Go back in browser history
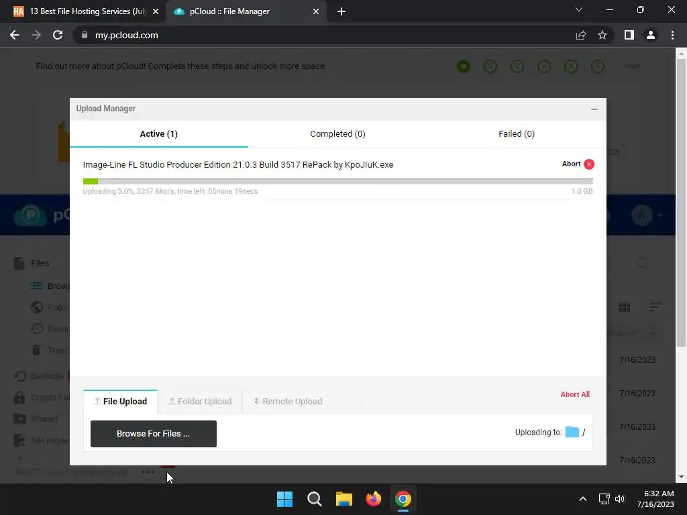Image resolution: width=687 pixels, height=515 pixels. coord(15,35)
